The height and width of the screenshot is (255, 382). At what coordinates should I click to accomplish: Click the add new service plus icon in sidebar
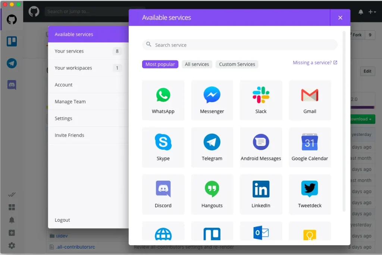click(x=12, y=233)
